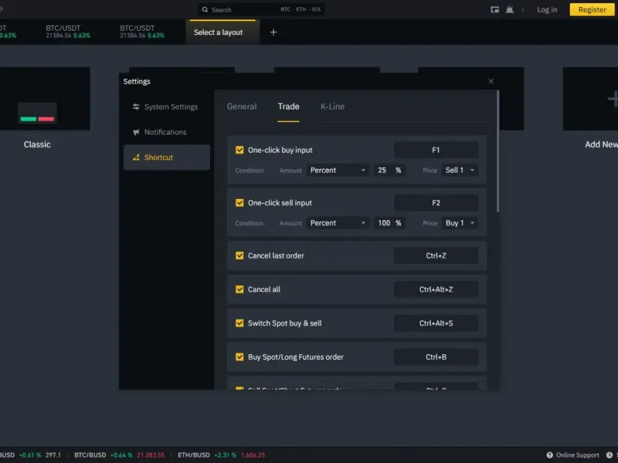Select the Trade tab

[288, 106]
